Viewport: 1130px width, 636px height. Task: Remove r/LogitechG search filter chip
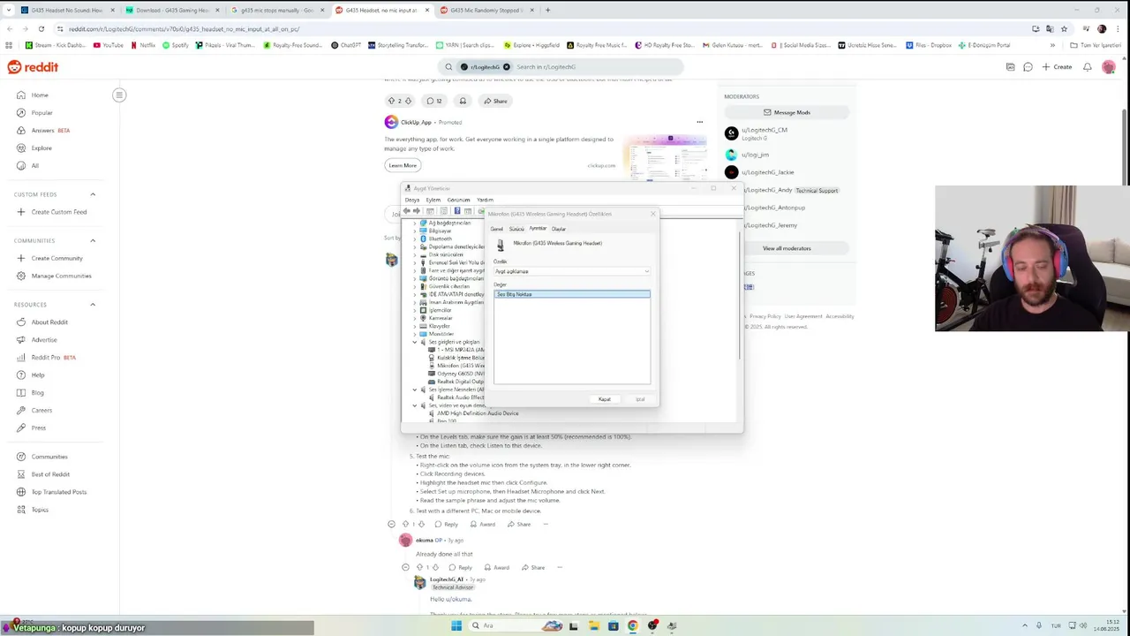506,67
